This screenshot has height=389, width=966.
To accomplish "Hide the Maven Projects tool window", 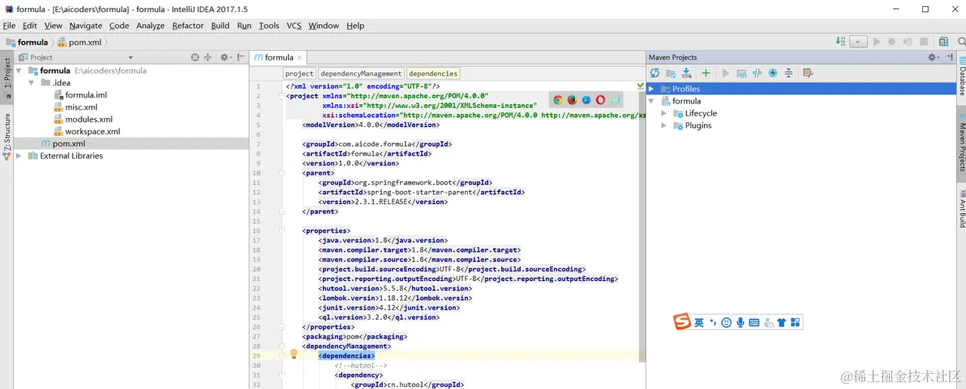I will [x=949, y=57].
